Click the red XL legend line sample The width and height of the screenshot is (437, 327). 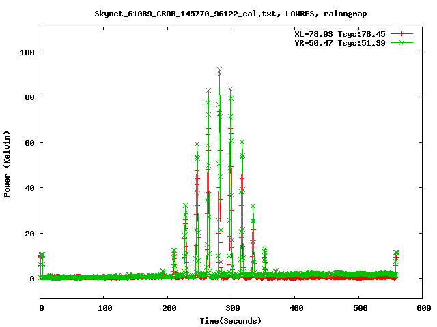(x=402, y=33)
